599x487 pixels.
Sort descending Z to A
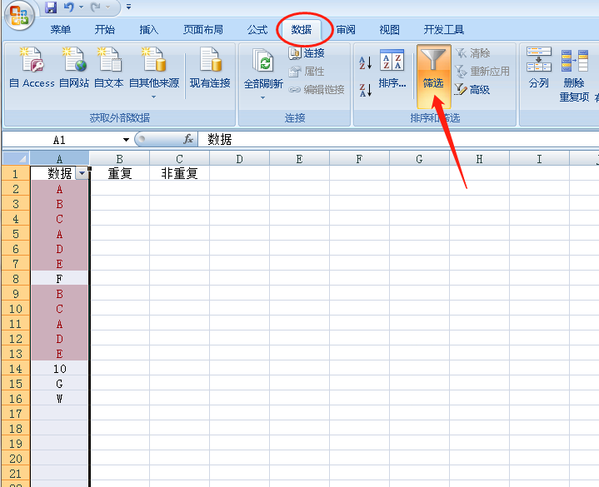(365, 91)
